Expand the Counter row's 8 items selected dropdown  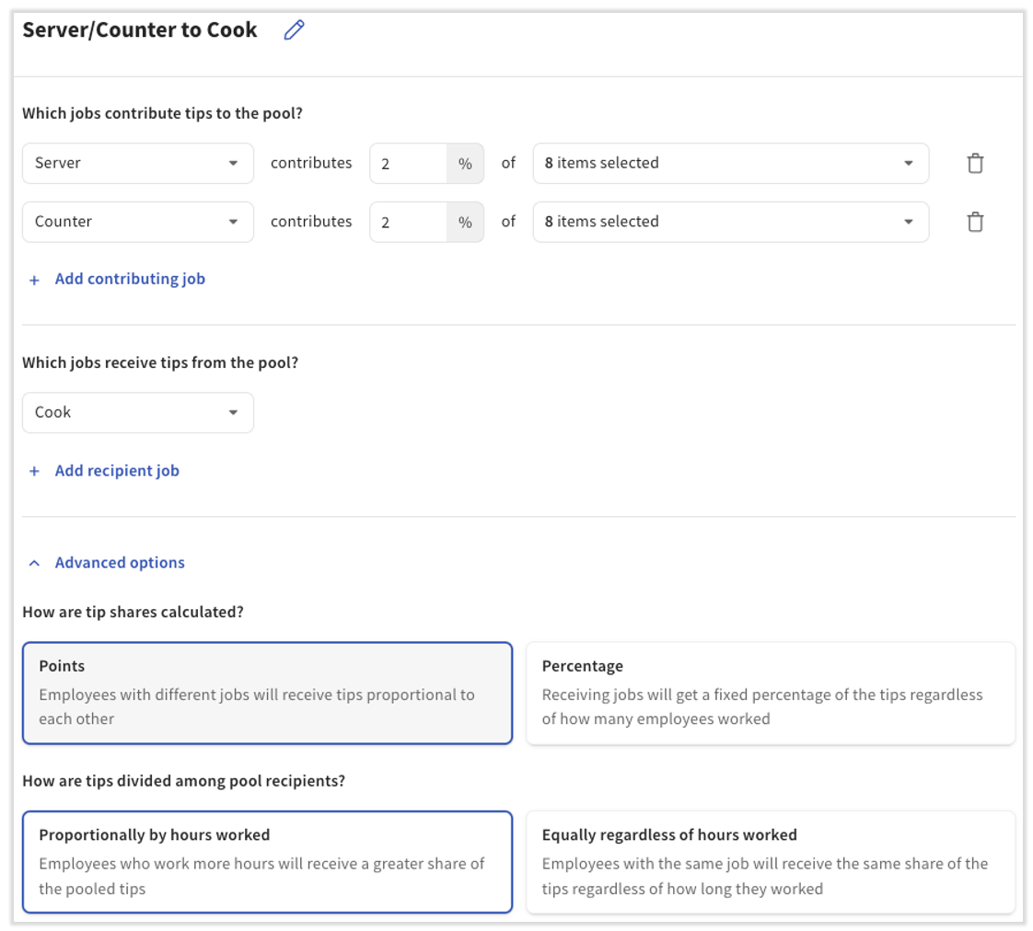click(730, 223)
